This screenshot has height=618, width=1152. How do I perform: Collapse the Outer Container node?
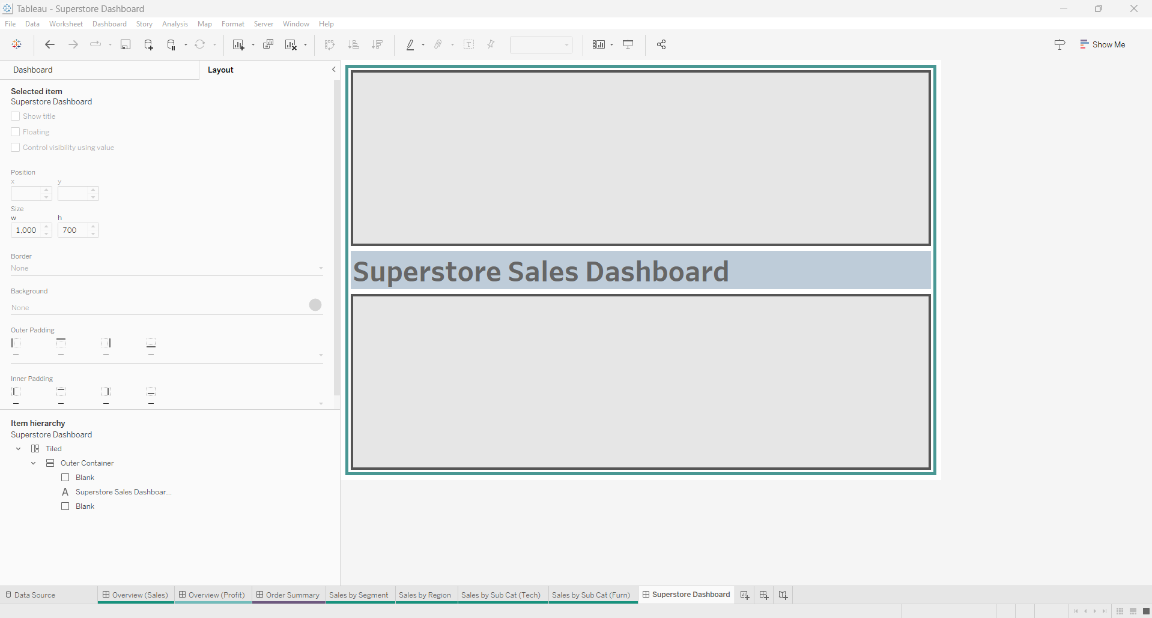(34, 463)
